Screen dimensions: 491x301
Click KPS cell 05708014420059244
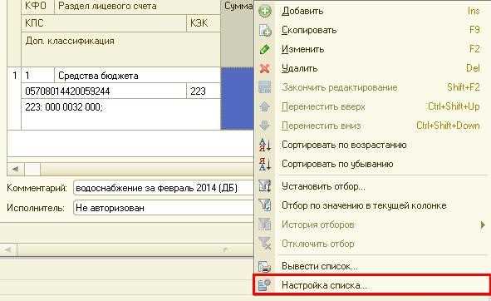pyautogui.click(x=104, y=91)
